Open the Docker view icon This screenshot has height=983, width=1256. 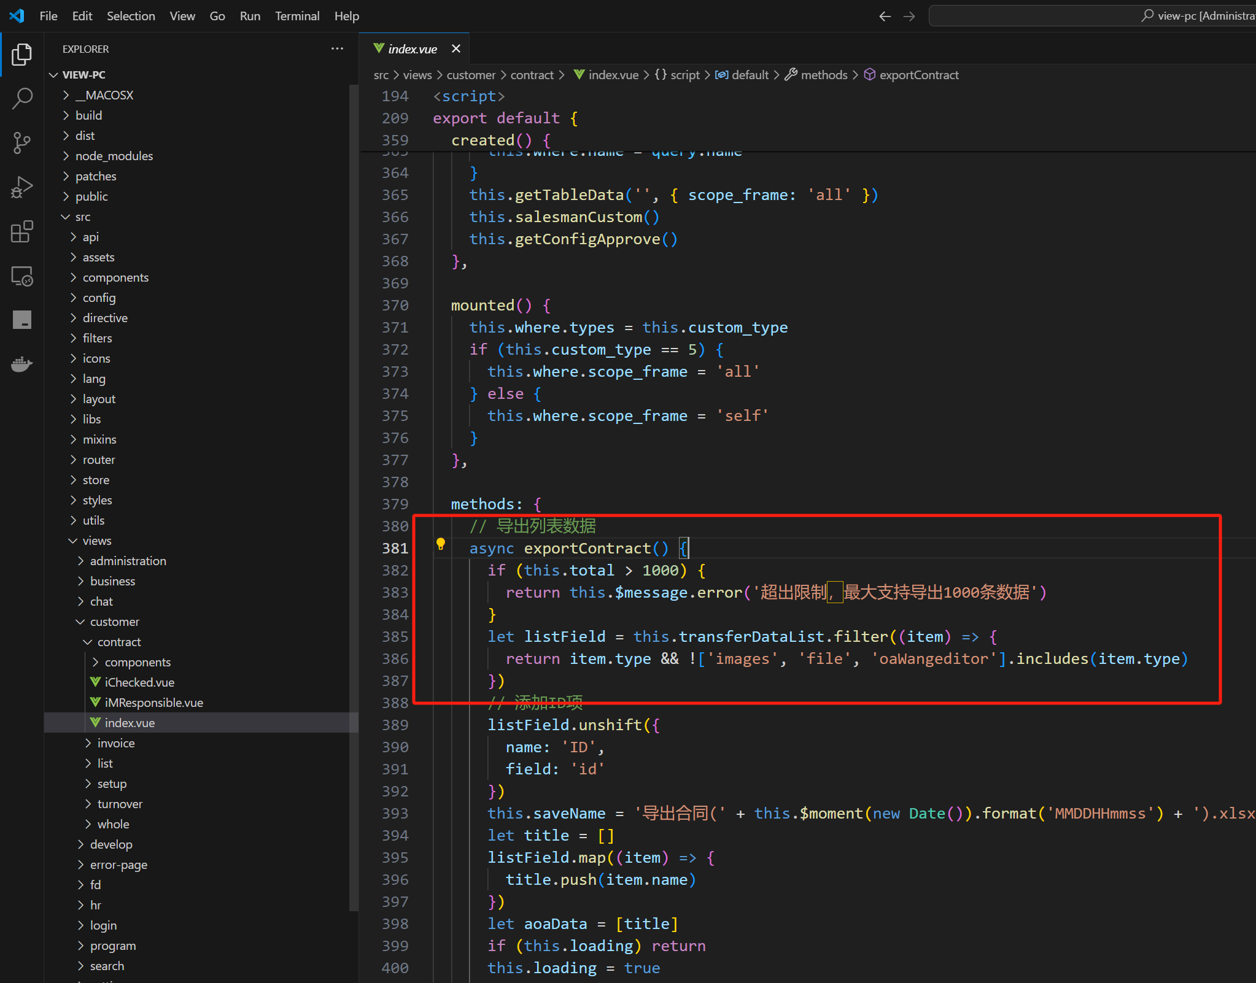click(22, 364)
